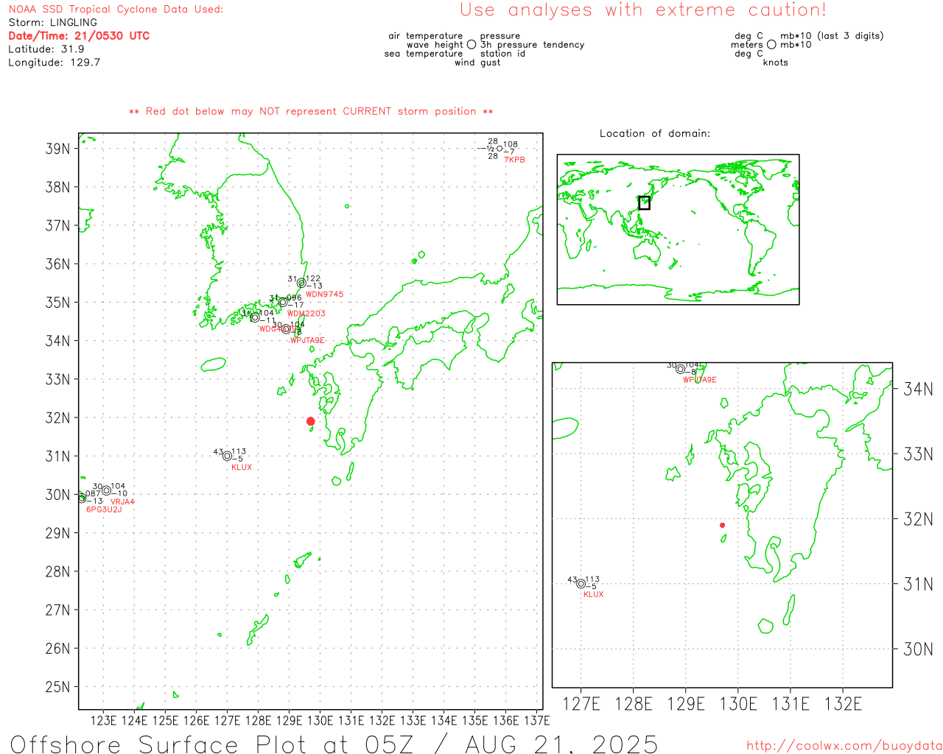Select station circle left of WDG label
This screenshot has width=943, height=754.
click(255, 318)
